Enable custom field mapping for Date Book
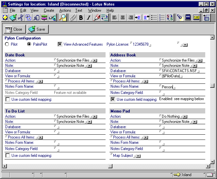 [x=8, y=99]
